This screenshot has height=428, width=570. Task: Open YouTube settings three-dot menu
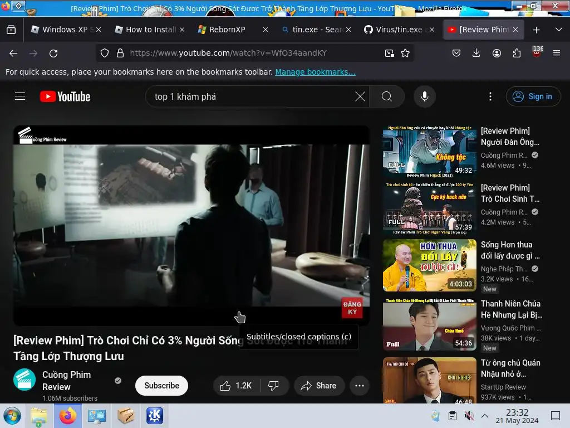pos(490,96)
